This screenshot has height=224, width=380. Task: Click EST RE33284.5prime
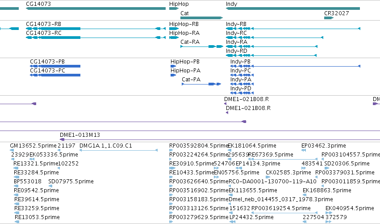point(36,173)
